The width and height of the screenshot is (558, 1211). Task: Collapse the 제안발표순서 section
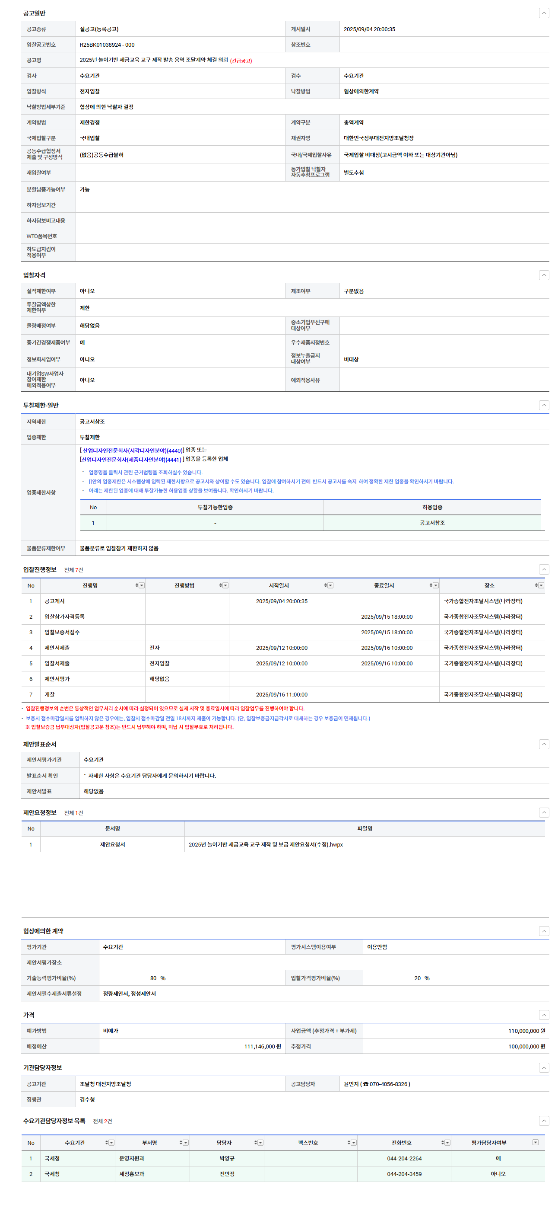point(543,744)
